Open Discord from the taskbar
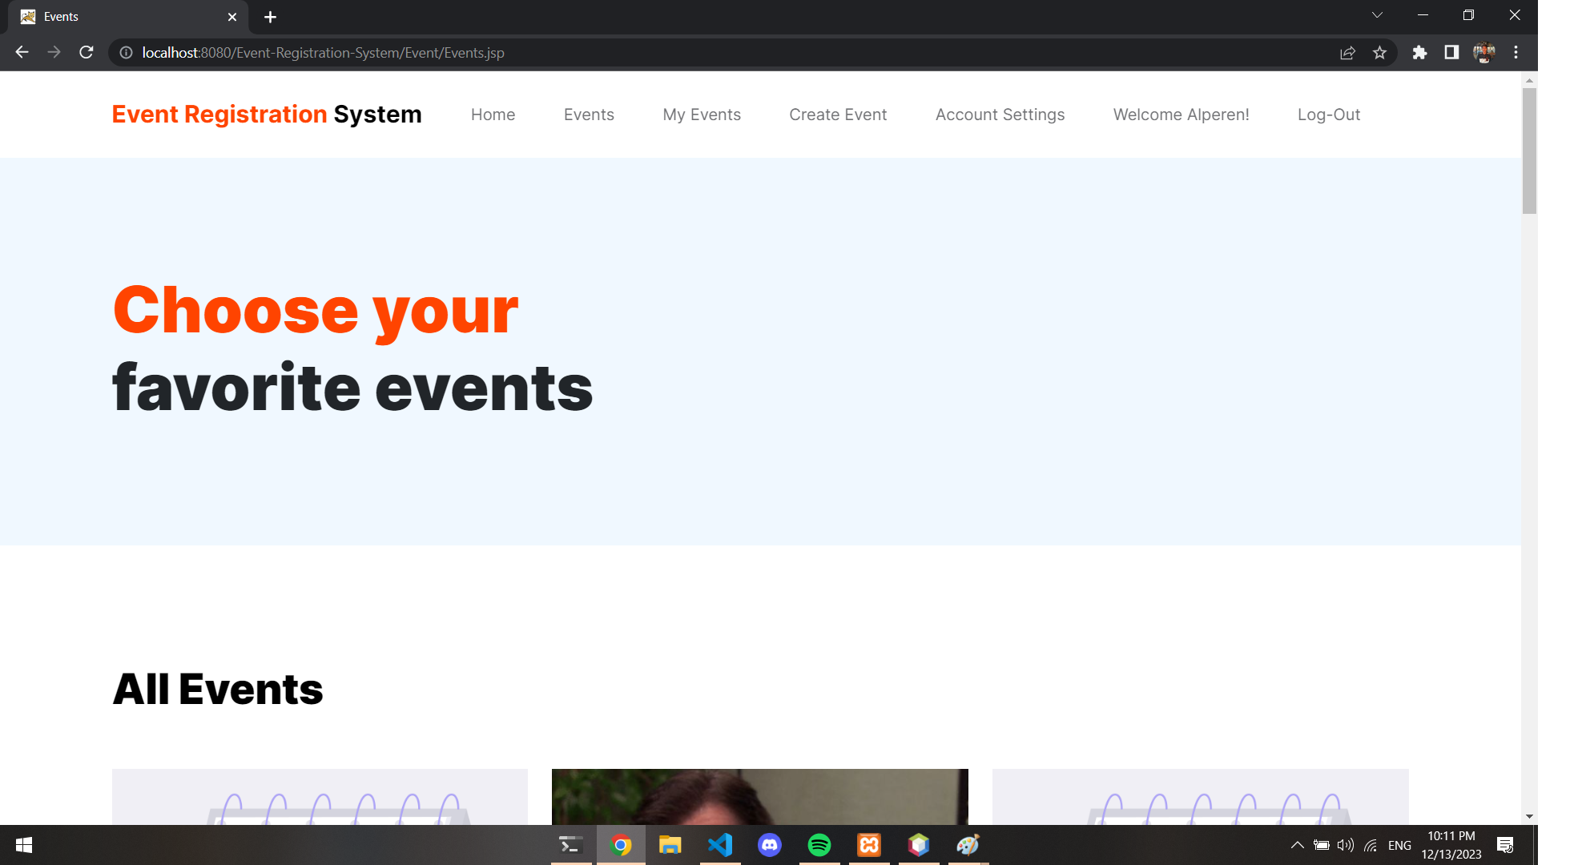The image size is (1574, 865). (769, 845)
